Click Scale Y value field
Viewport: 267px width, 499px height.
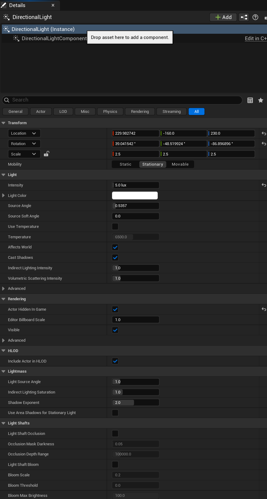[183, 154]
